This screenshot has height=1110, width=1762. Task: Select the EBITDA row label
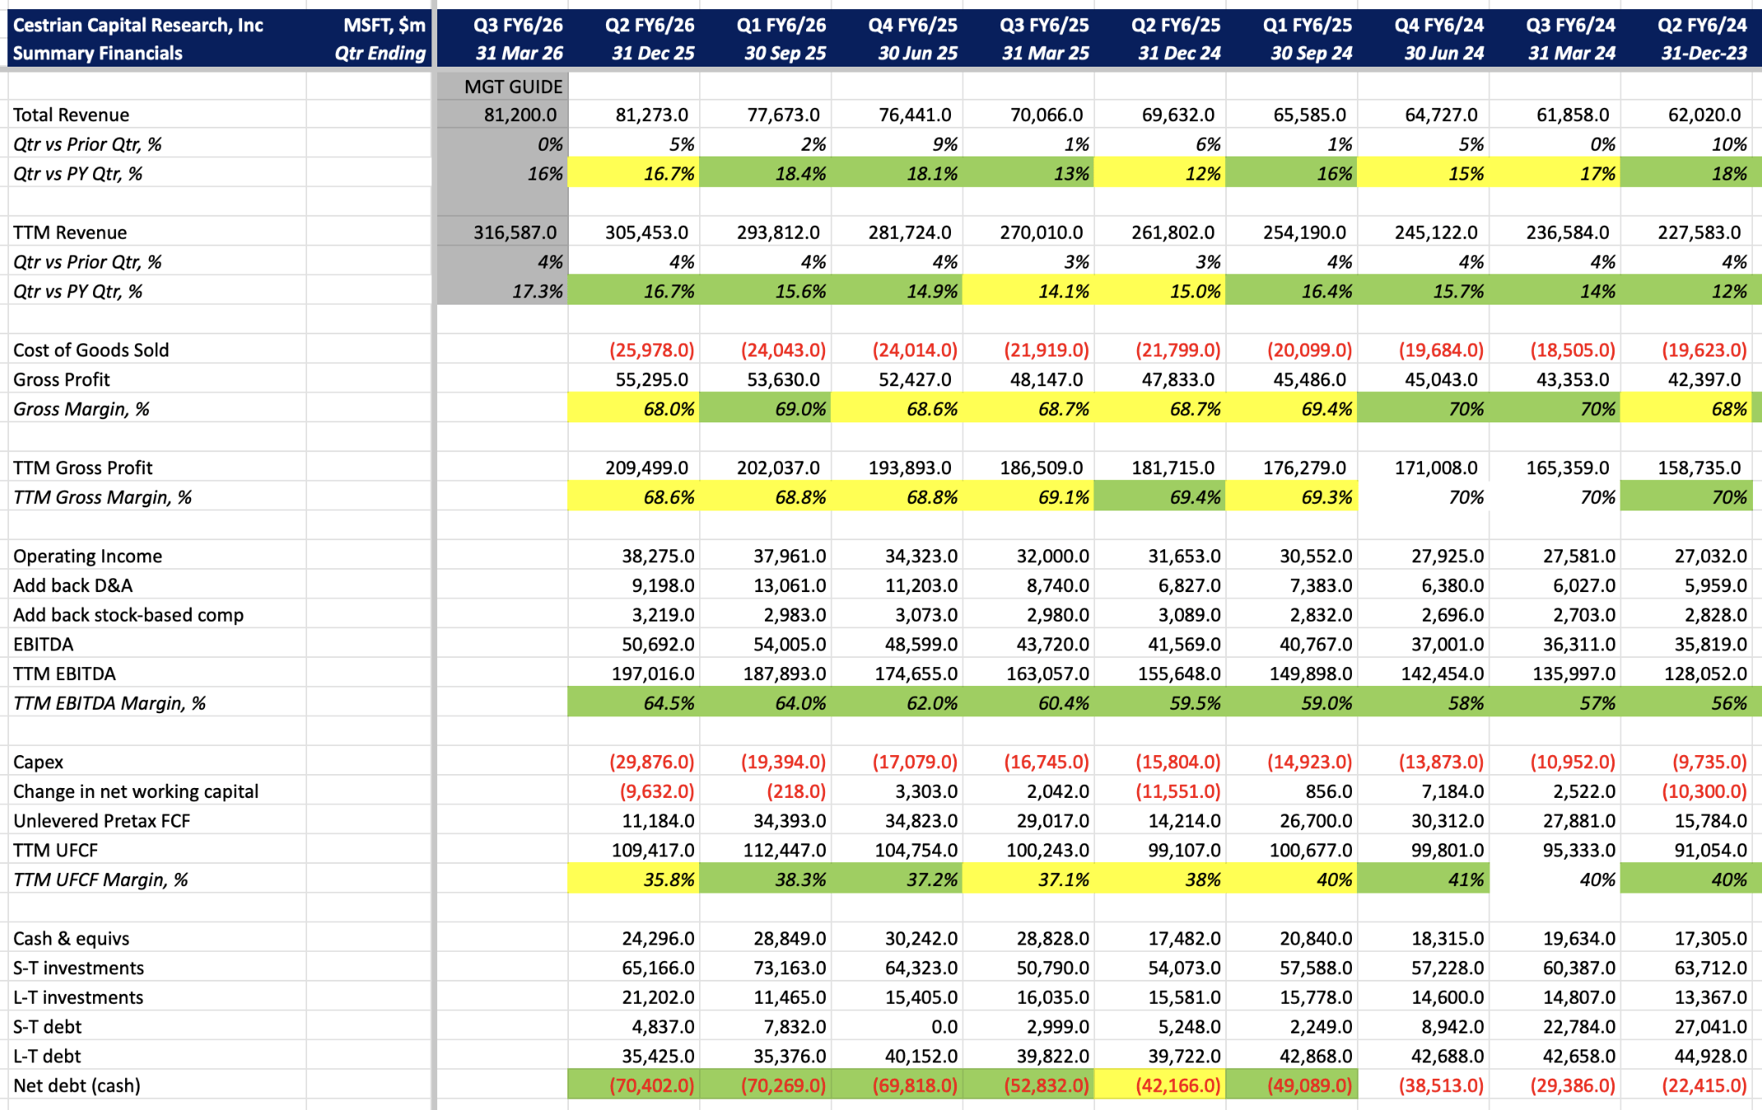tap(44, 645)
